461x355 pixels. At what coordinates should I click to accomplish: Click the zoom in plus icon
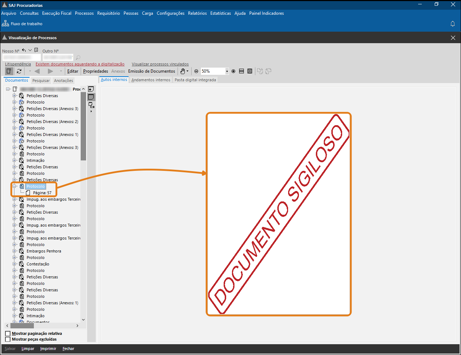click(233, 71)
